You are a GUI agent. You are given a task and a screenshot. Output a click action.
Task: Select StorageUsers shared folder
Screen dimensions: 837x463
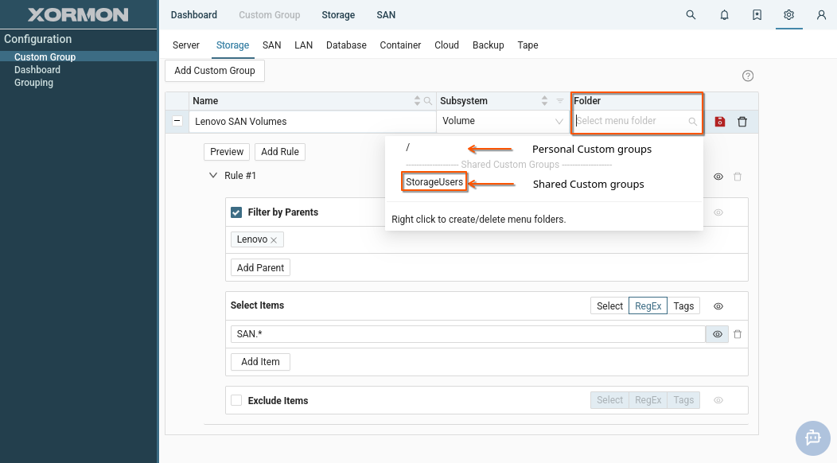click(434, 183)
